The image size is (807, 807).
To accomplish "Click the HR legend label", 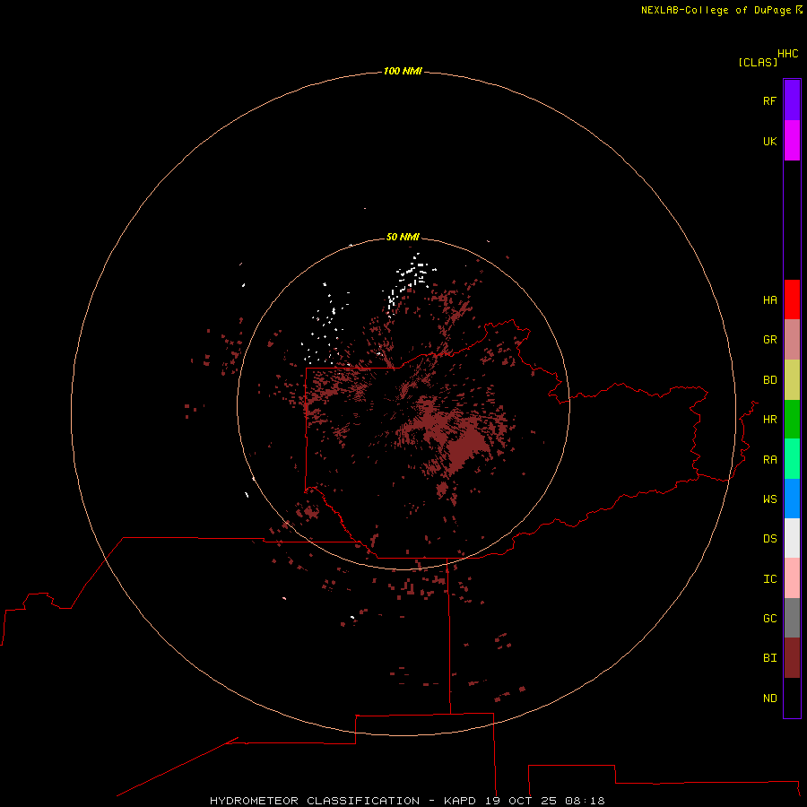I will [769, 420].
